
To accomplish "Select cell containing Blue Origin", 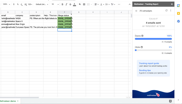I will click(x=22, y=24).
